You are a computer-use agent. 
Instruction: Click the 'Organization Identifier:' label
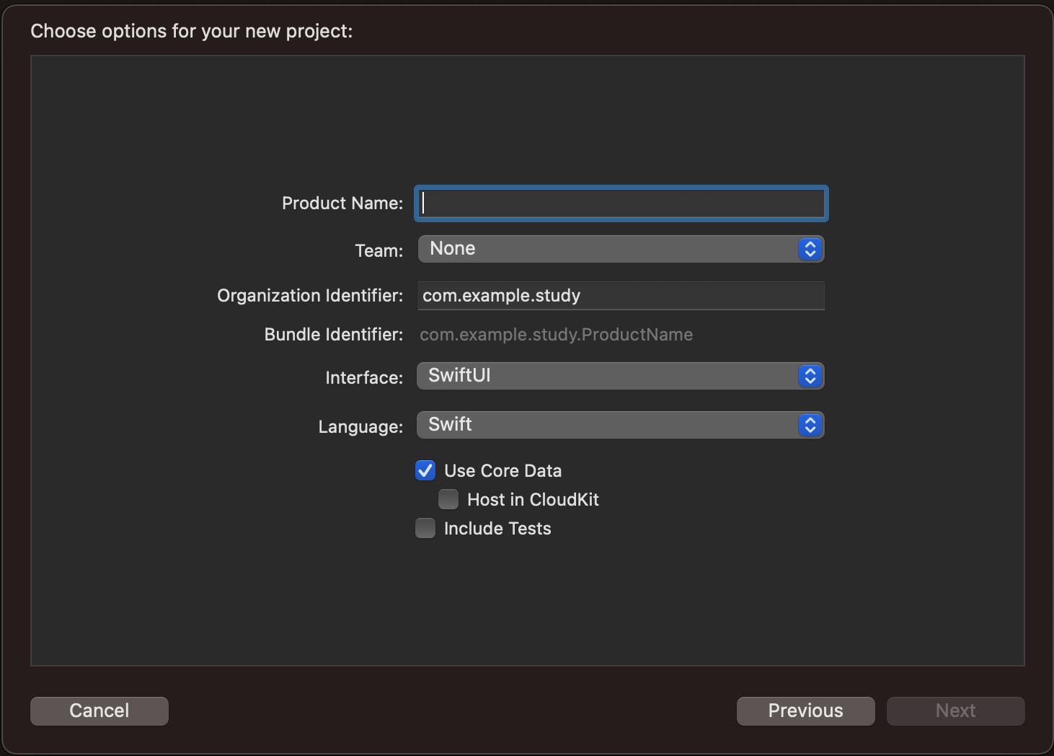(x=310, y=296)
